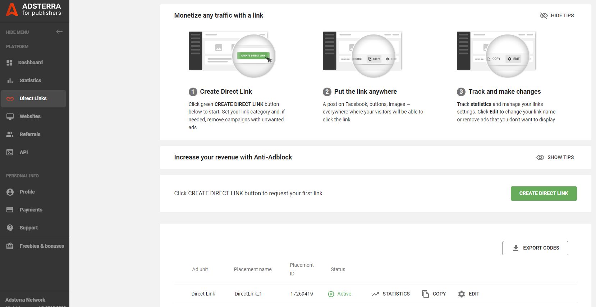Show Anti-Adblock tips via eye icon
The image size is (596, 307).
point(540,157)
